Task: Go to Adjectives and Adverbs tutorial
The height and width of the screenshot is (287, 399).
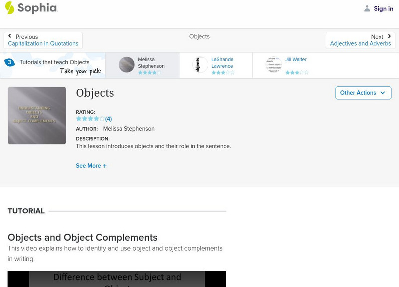Action: point(360,43)
